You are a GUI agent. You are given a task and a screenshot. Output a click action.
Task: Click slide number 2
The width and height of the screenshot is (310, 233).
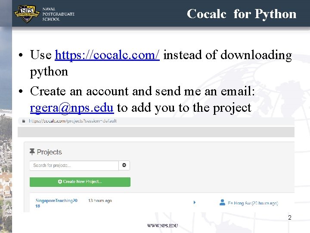[x=290, y=217]
